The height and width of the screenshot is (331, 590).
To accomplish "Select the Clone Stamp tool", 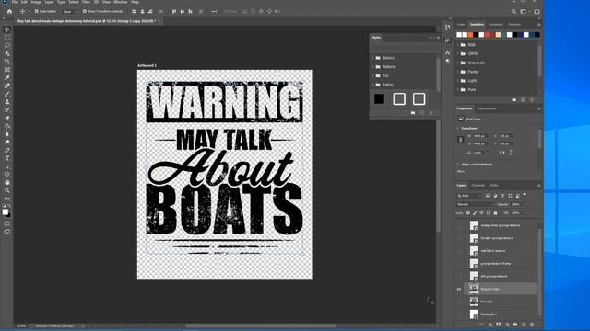I will click(6, 102).
